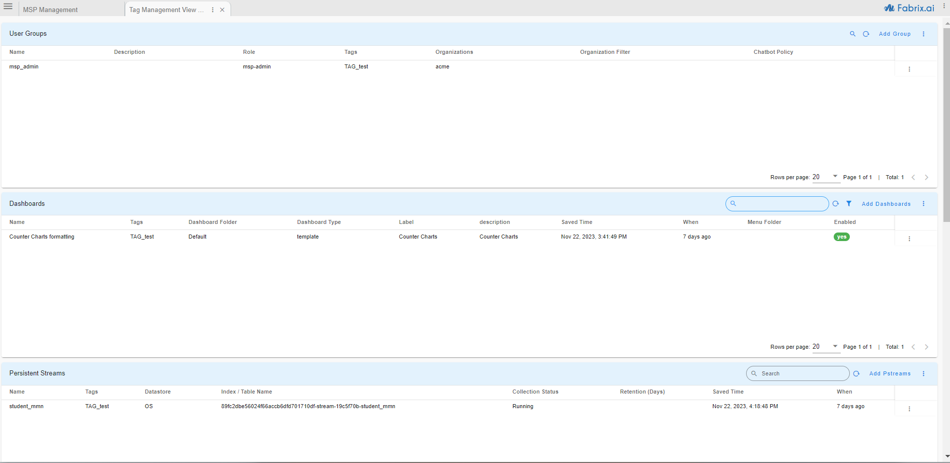Click the User Groups search icon
This screenshot has width=950, height=463.
tap(852, 34)
